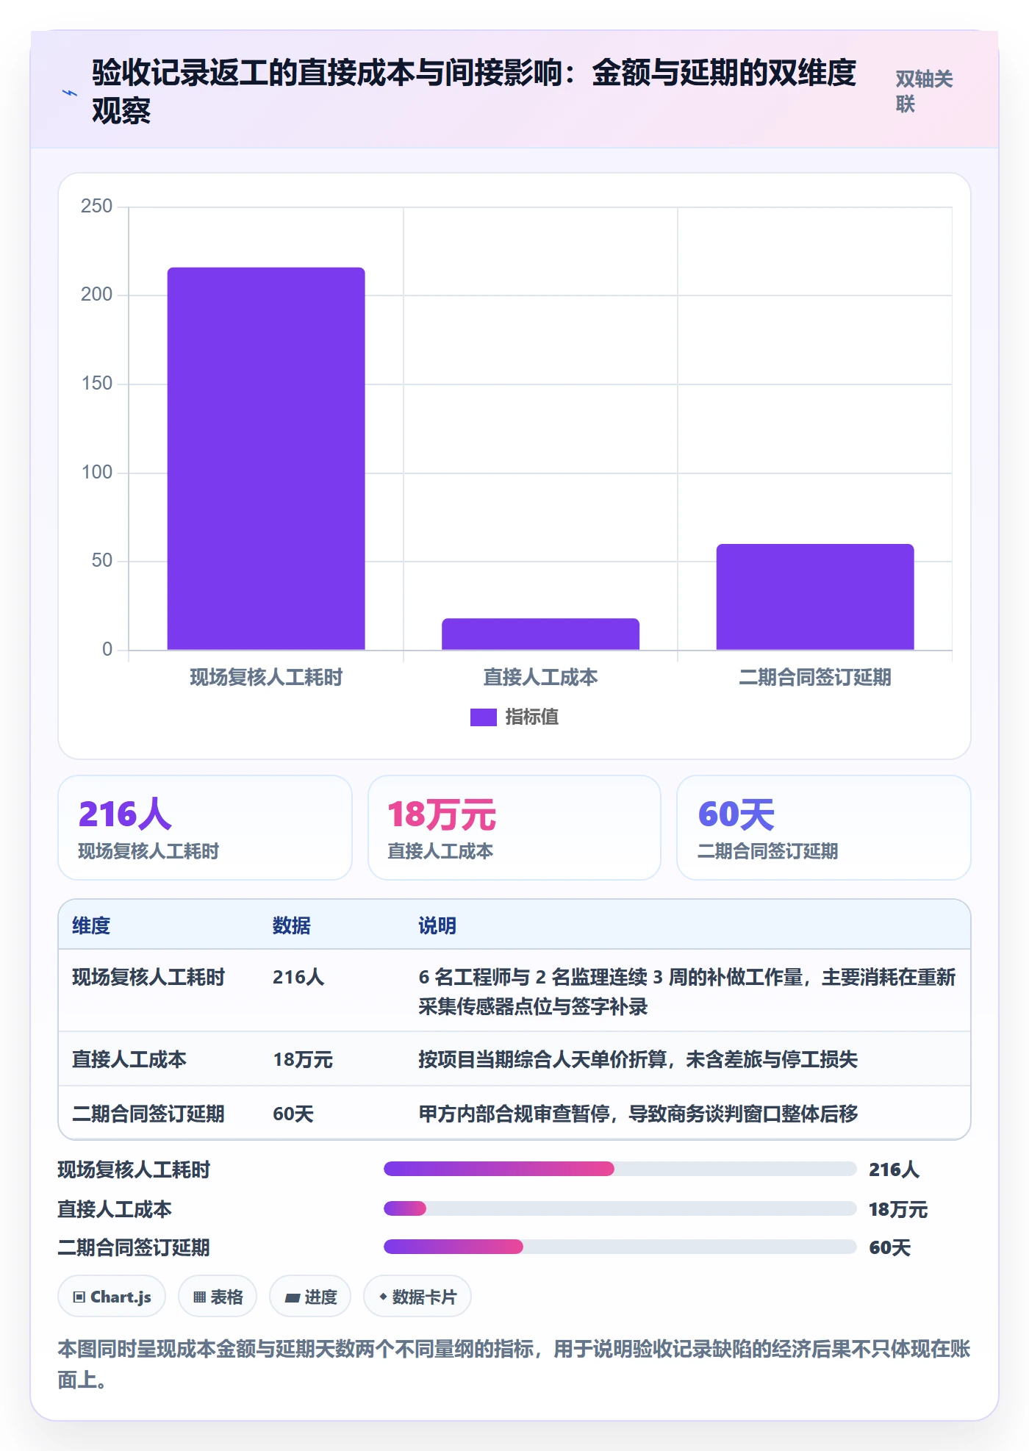Screen dimensions: 1029x1451
Task: Click the 二期合同签订延期 x-axis label
Action: 815,677
